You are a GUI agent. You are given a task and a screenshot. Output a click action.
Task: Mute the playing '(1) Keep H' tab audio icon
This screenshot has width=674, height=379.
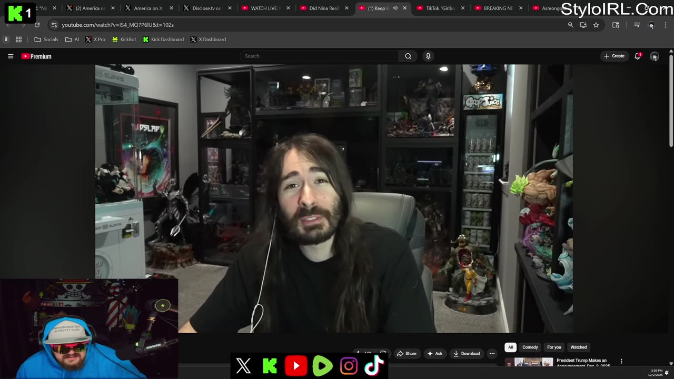[395, 8]
